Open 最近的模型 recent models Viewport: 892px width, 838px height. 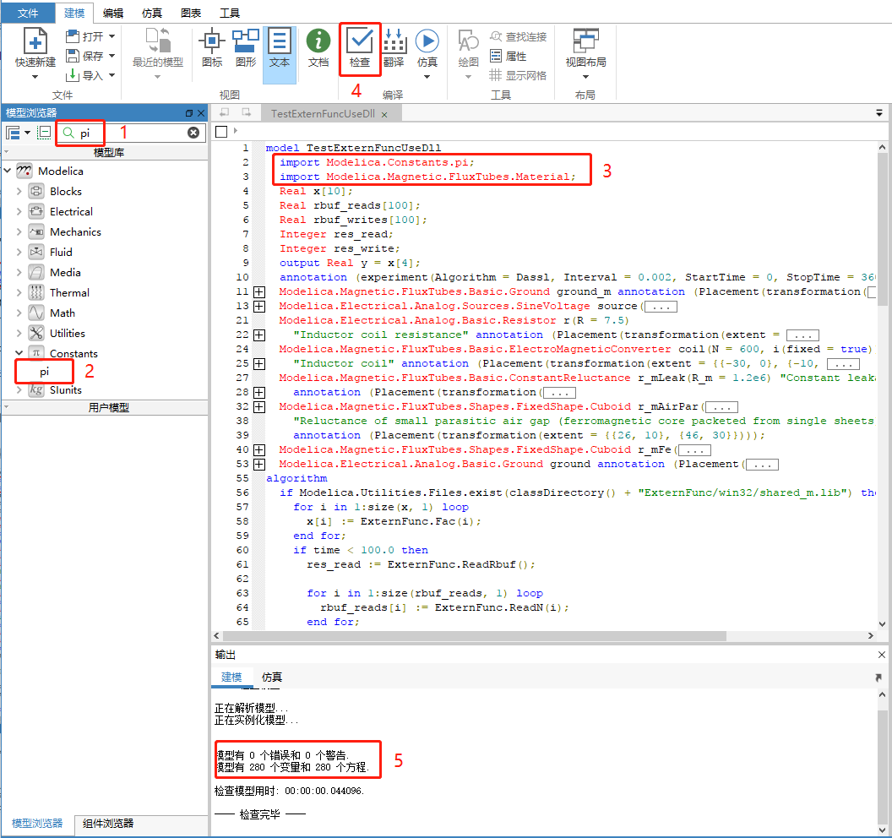(158, 48)
